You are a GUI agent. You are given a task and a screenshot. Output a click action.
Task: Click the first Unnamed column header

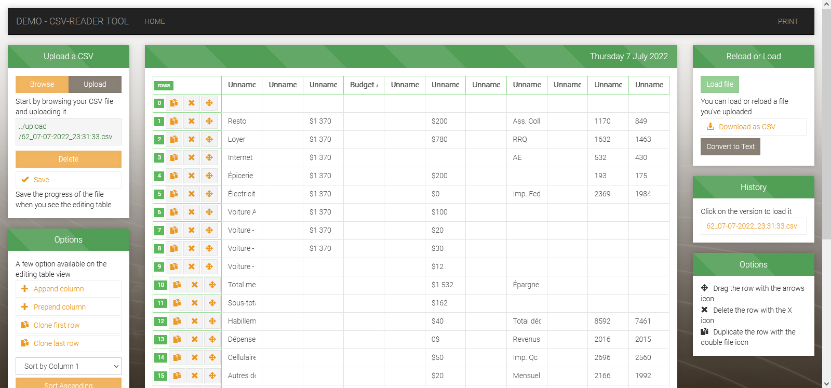click(x=242, y=85)
